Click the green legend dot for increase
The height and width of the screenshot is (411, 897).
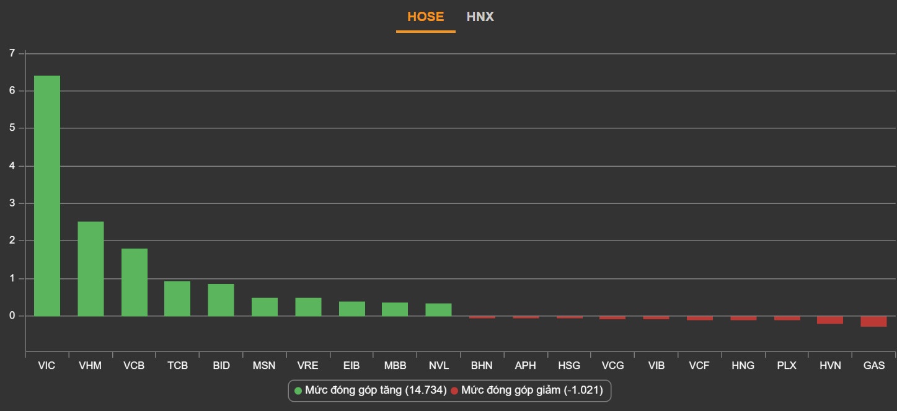pos(298,391)
